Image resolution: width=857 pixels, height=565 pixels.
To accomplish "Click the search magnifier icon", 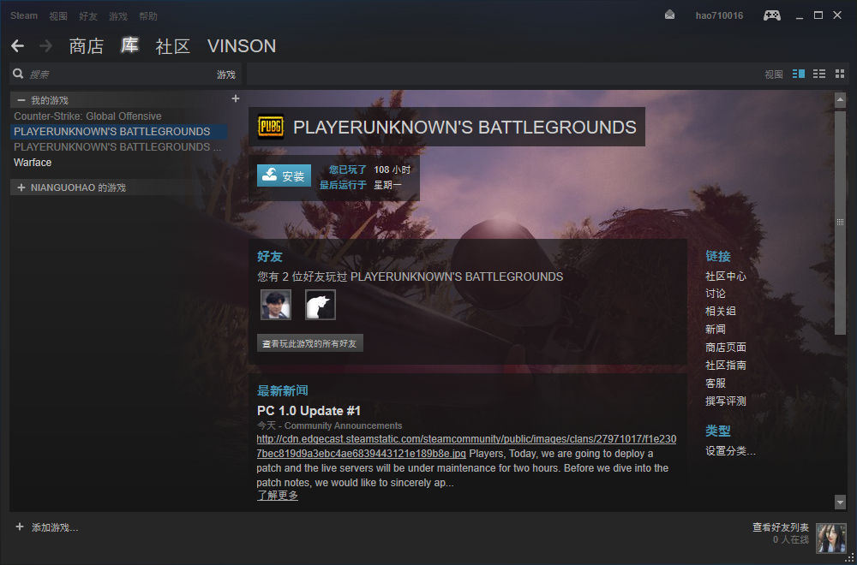I will [x=19, y=74].
